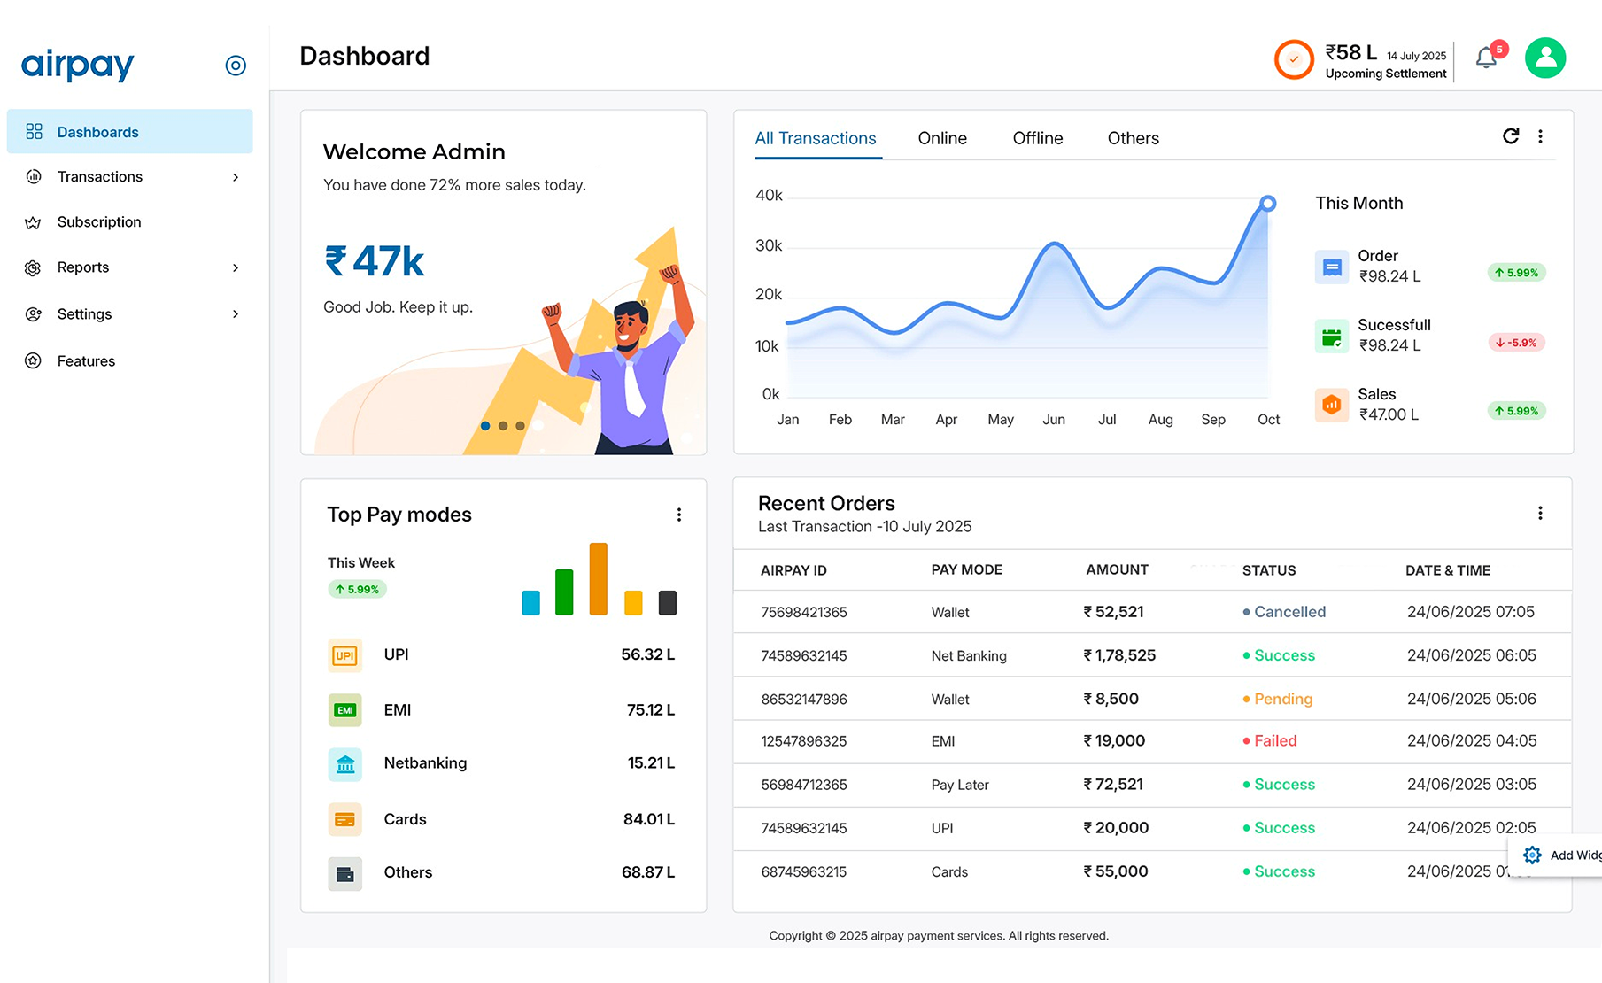Click the Subscription crown icon

[x=34, y=222]
